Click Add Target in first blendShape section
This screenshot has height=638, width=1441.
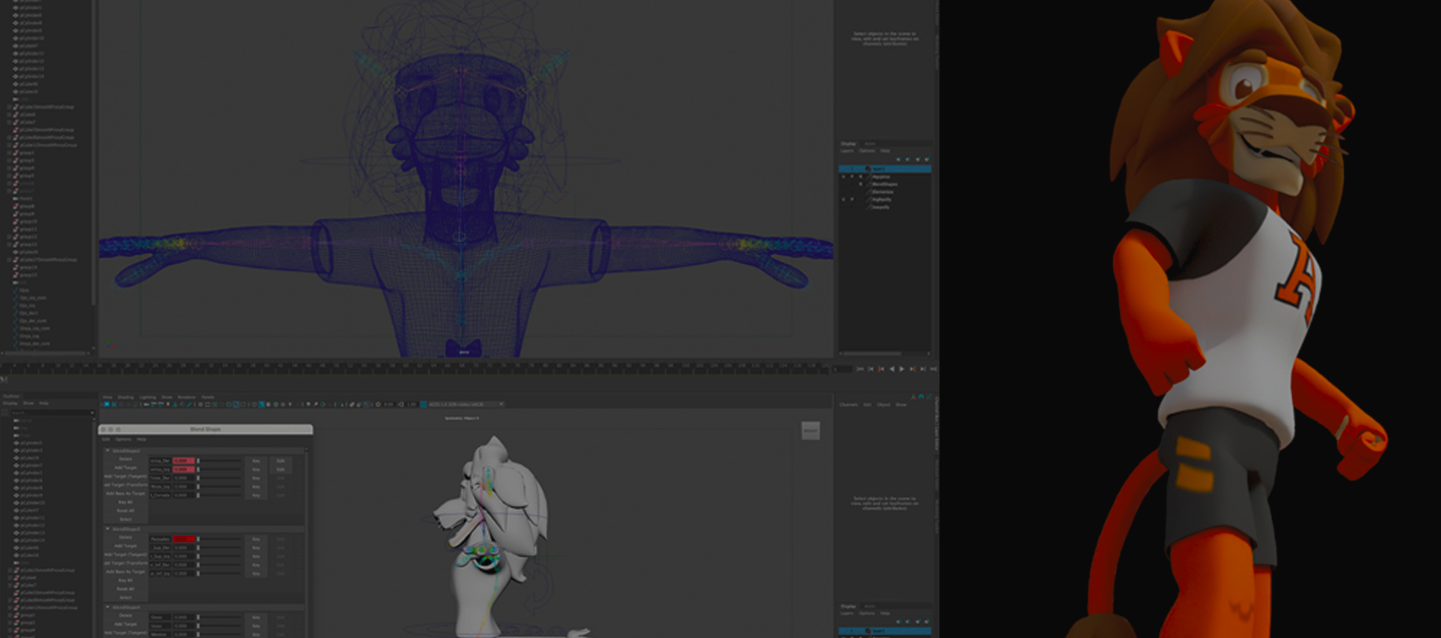(x=125, y=468)
